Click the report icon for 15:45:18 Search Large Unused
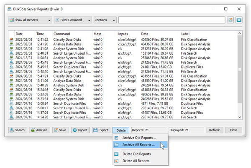Image resolution: width=251 pixels, height=168 pixels. [11, 63]
